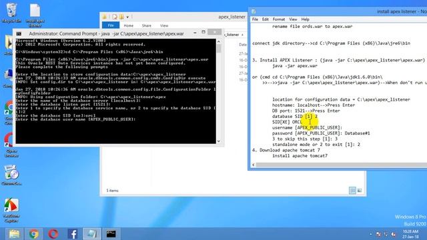Minimize the Command Prompt window

pos(195,33)
